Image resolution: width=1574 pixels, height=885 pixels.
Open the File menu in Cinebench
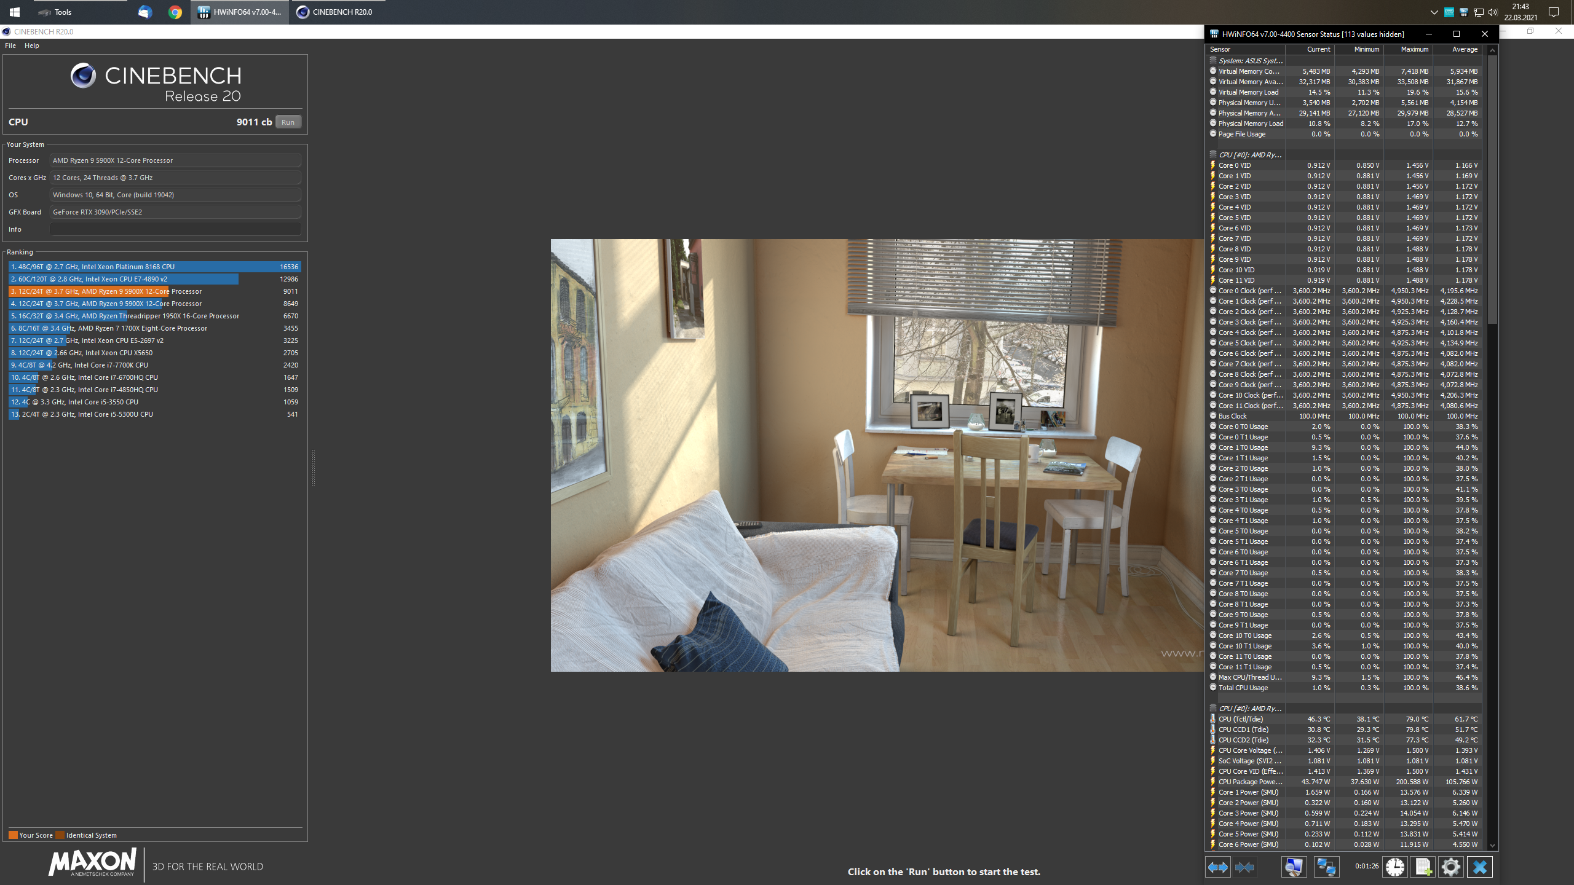pos(10,45)
